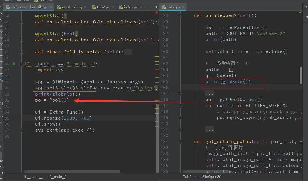Close the left pane Tab2.py tab
This screenshot has height=181, width=308.
(113, 7)
